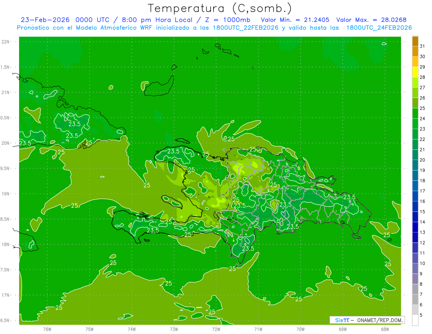Click the 19 label on the color scale

[x=423, y=170]
